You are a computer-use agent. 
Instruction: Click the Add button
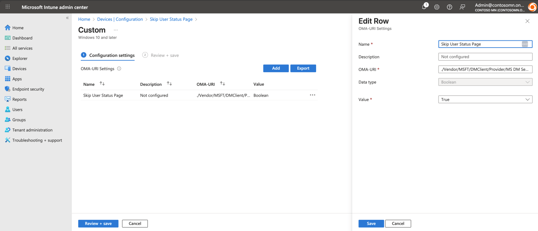(276, 68)
